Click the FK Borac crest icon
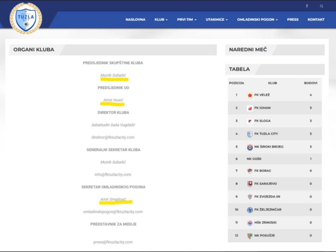 [250, 171]
